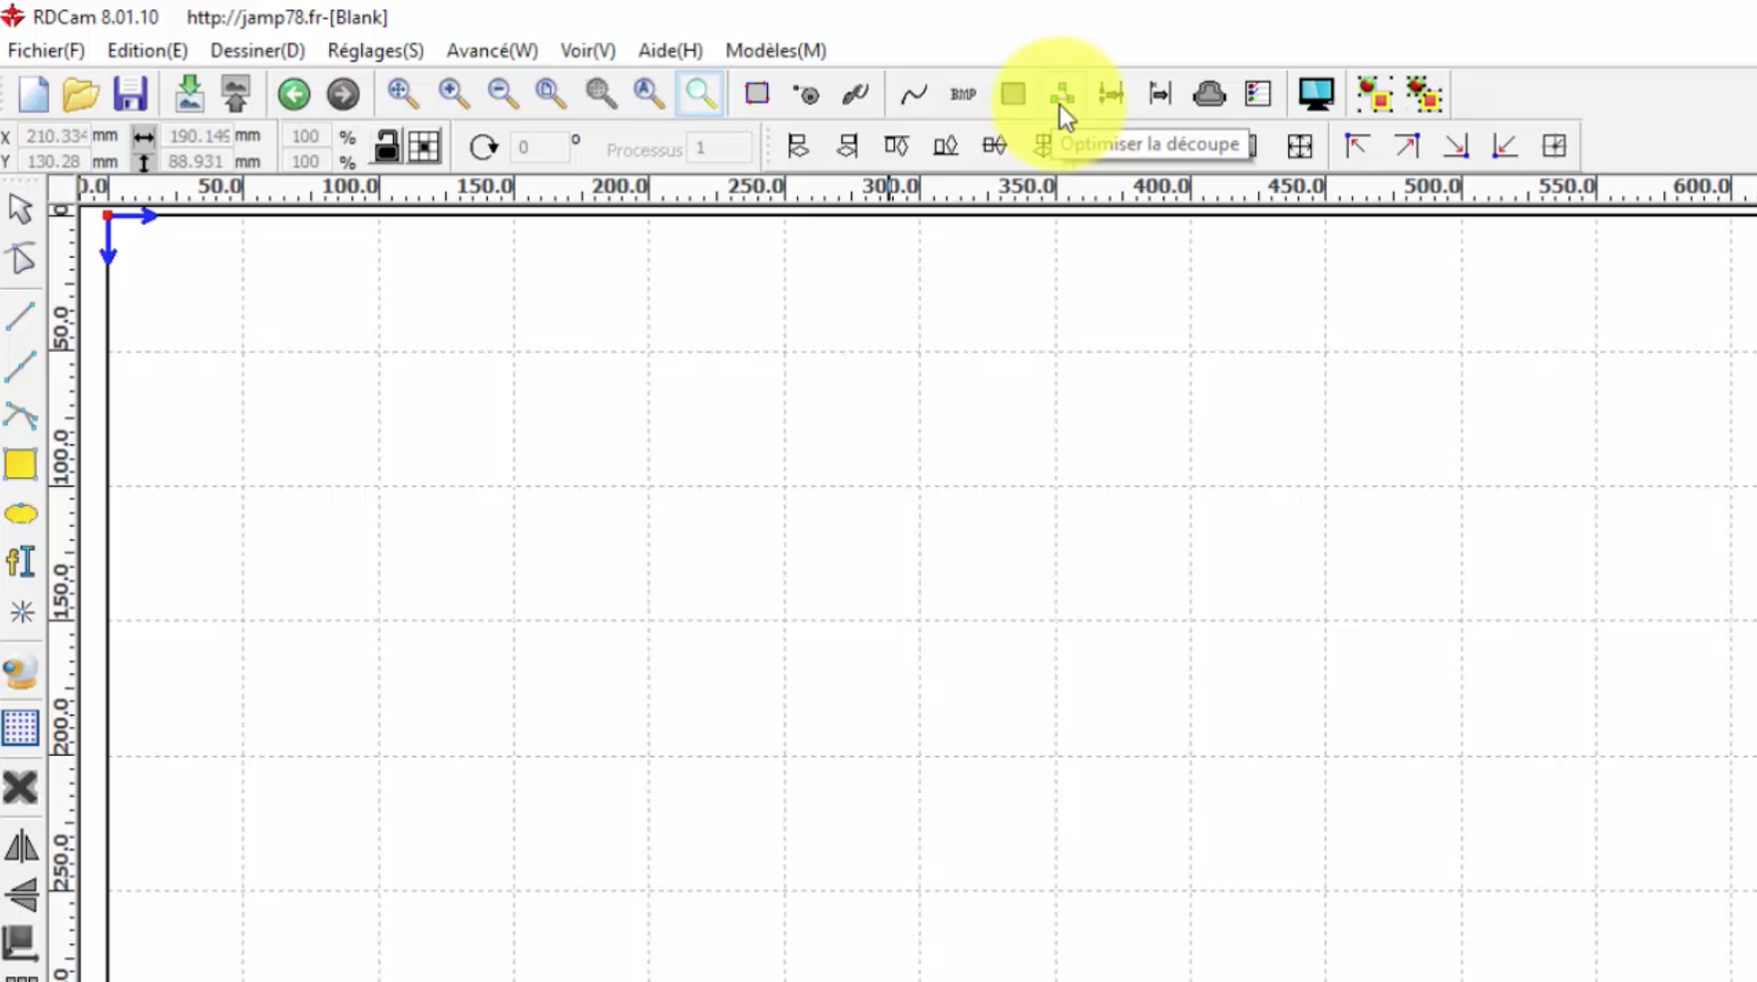The image size is (1757, 982).
Task: Select the rectangle drawing tool in sidebar
Action: [20, 464]
